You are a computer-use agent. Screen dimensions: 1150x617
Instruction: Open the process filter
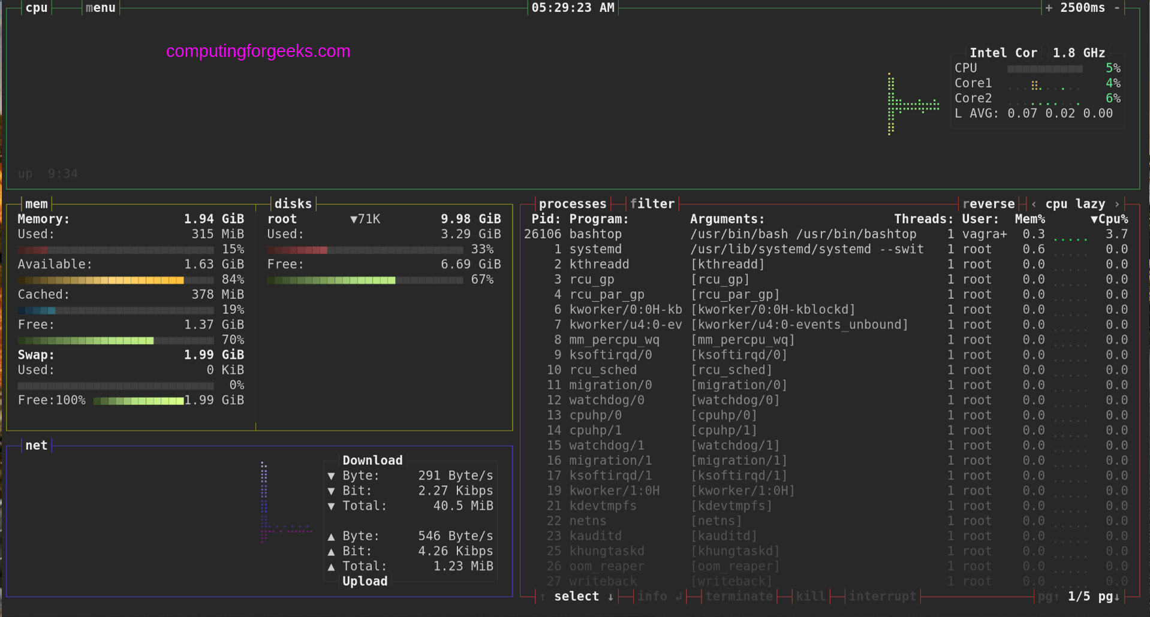(x=653, y=204)
